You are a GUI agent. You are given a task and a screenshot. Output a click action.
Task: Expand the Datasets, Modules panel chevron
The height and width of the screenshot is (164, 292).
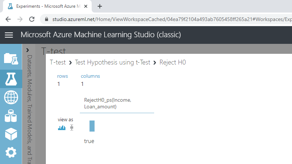(28, 50)
